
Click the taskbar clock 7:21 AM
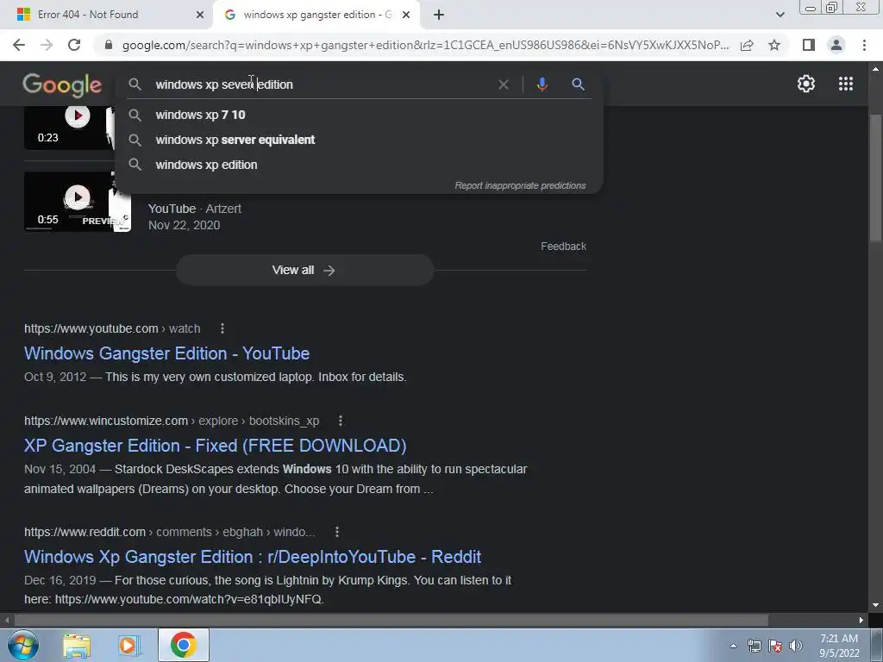(x=839, y=646)
